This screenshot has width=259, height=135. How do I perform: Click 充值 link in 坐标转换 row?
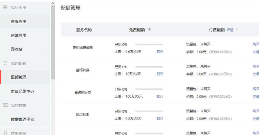tap(256, 74)
